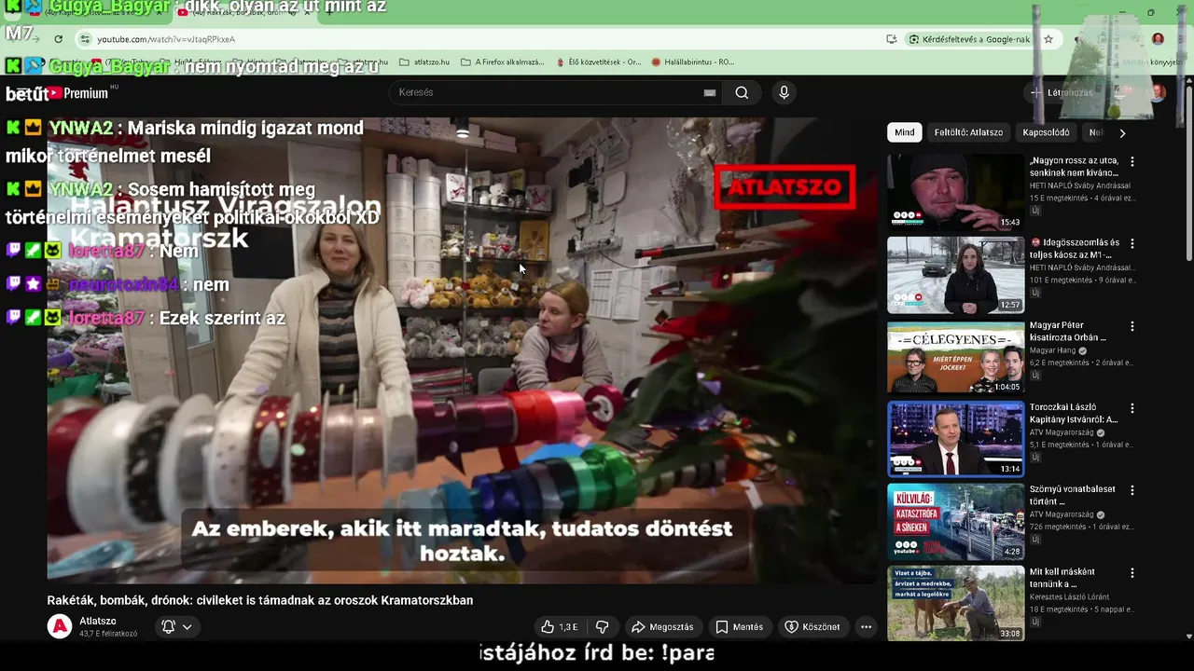
Task: Click on the video player area
Action: point(462,349)
